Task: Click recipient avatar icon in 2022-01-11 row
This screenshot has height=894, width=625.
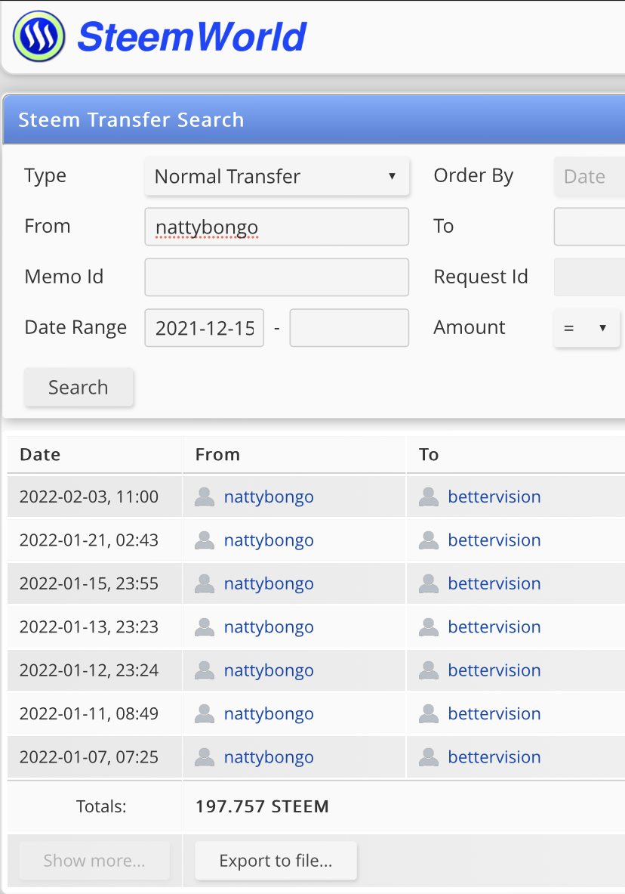Action: click(x=428, y=713)
